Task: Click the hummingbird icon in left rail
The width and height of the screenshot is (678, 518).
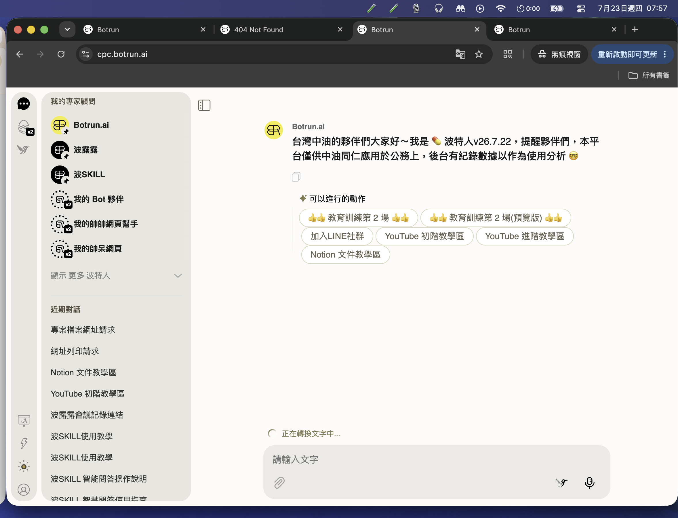Action: (23, 150)
